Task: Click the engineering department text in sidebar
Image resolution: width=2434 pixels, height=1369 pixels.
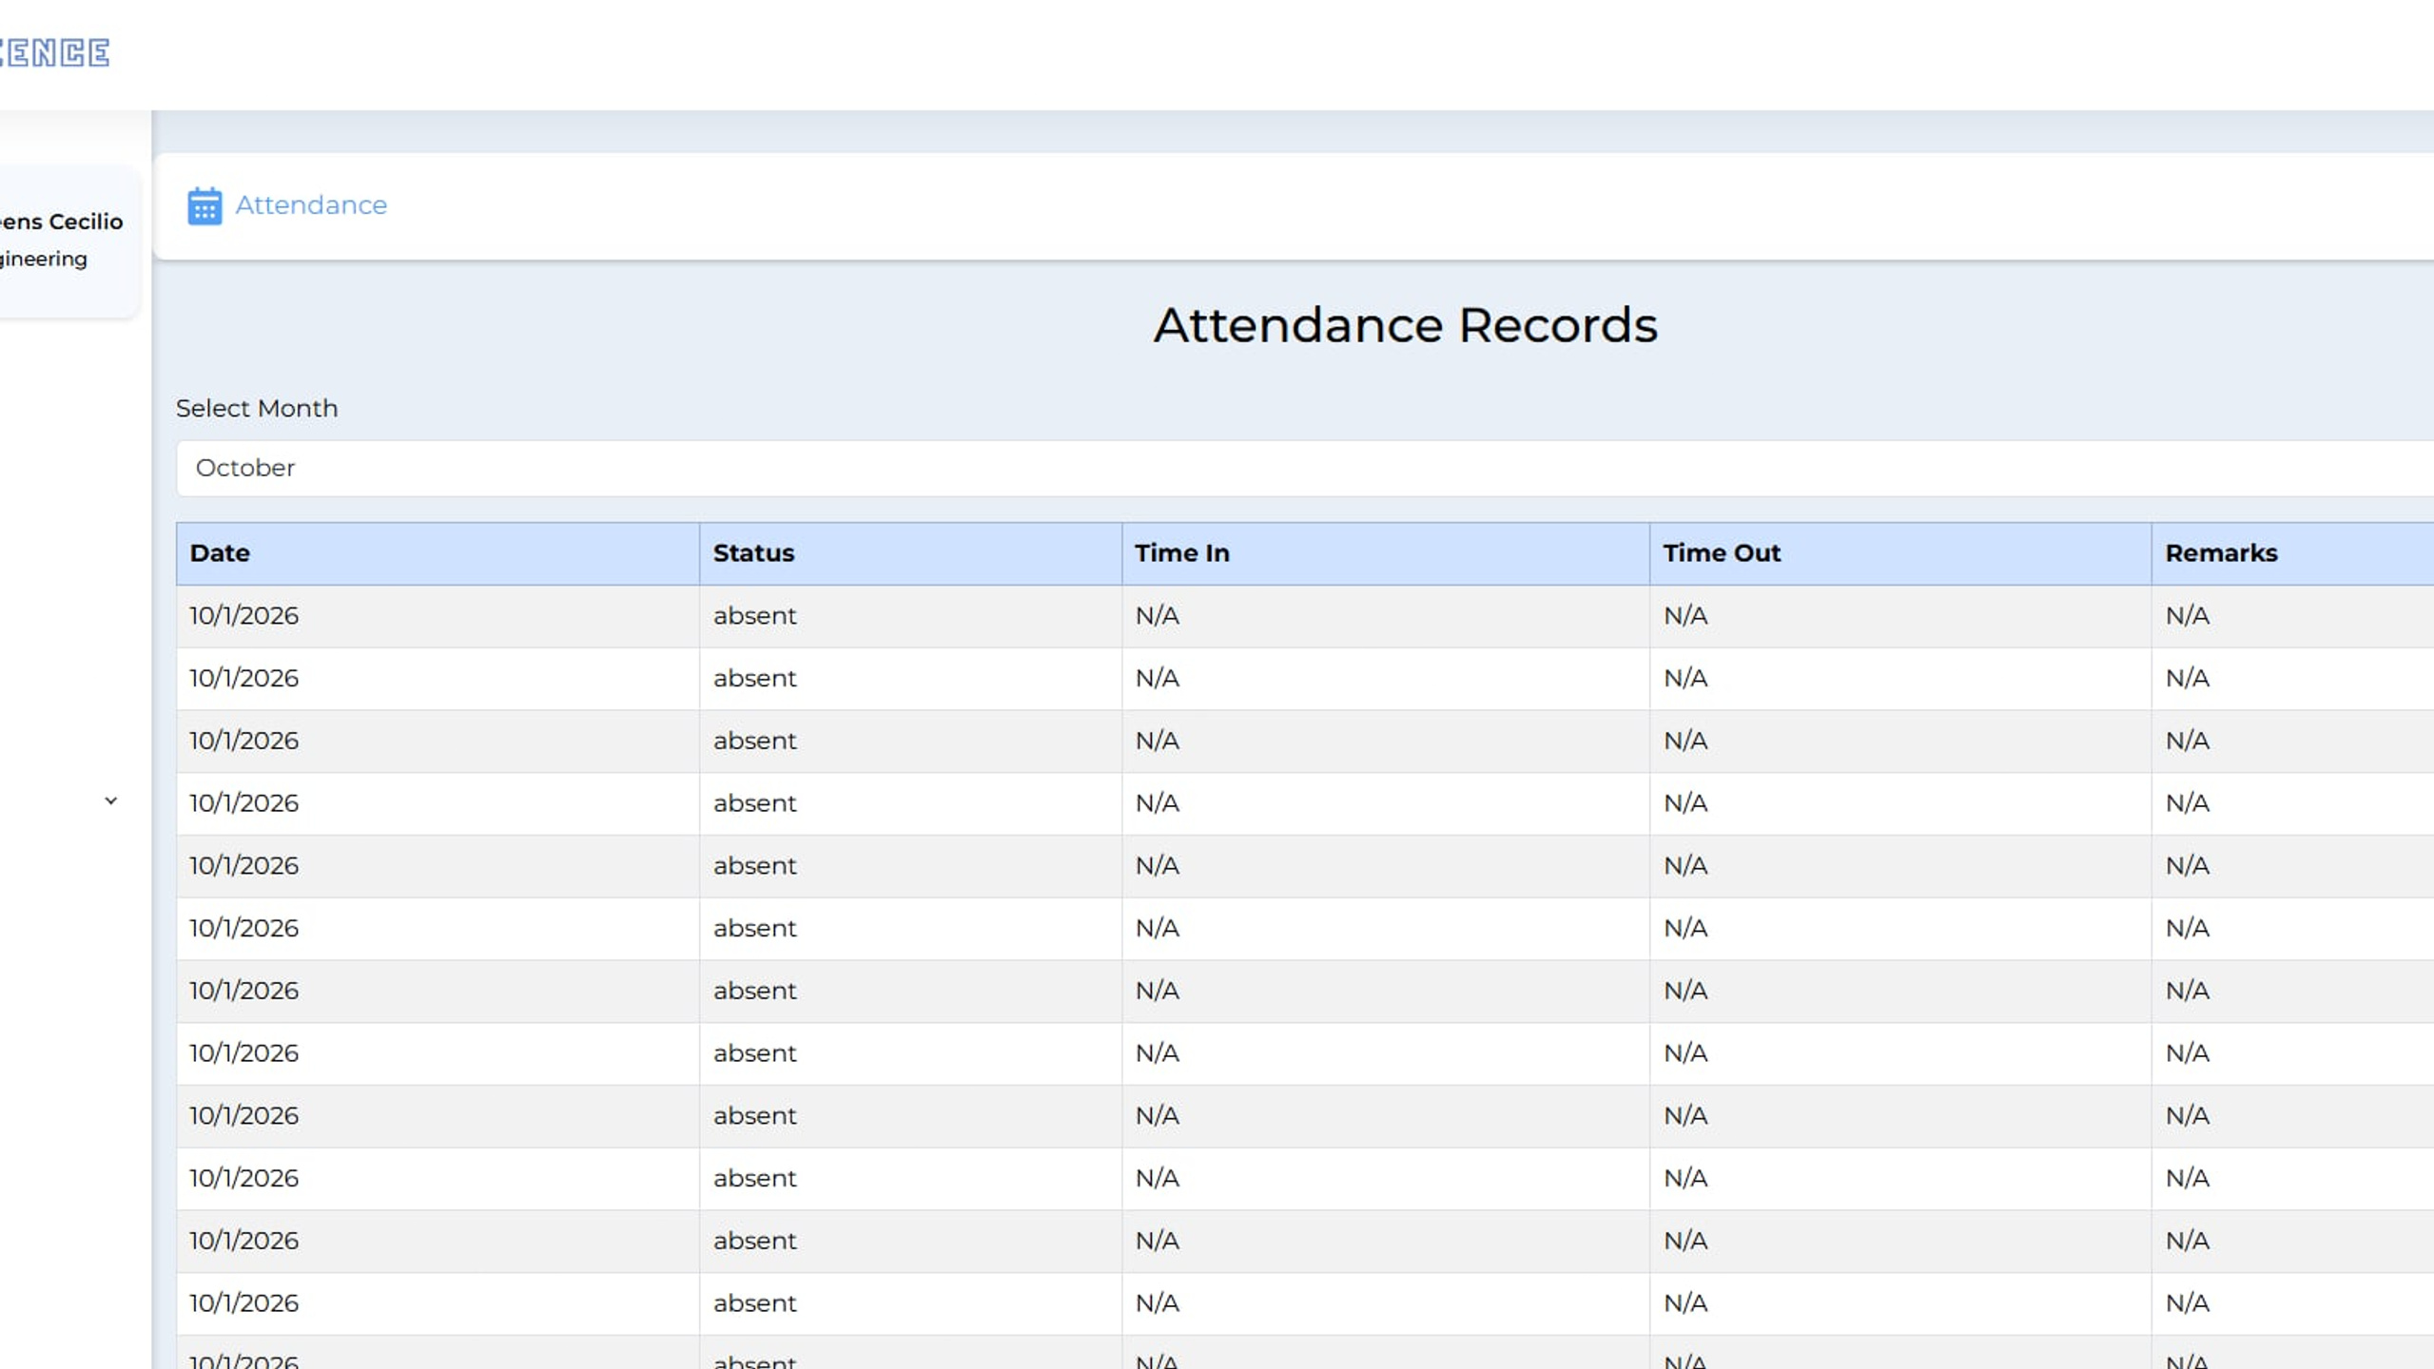Action: (x=44, y=260)
